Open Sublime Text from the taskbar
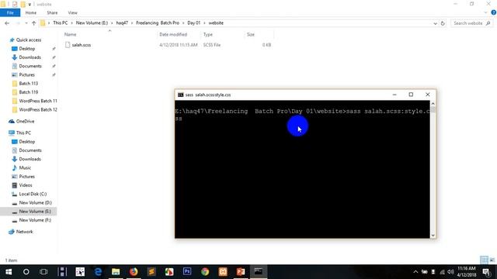 point(151,272)
